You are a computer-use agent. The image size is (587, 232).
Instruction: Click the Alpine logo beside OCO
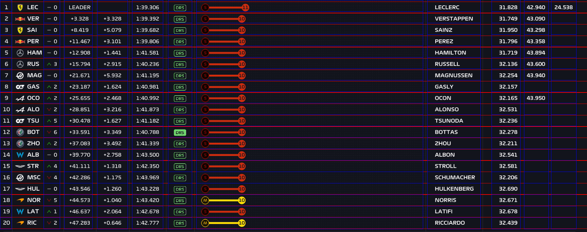(x=20, y=98)
